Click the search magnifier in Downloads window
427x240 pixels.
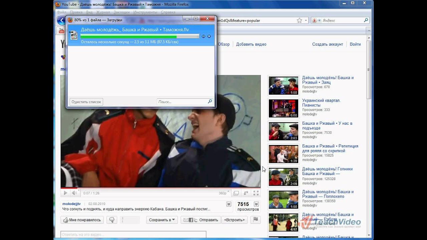[x=210, y=101]
